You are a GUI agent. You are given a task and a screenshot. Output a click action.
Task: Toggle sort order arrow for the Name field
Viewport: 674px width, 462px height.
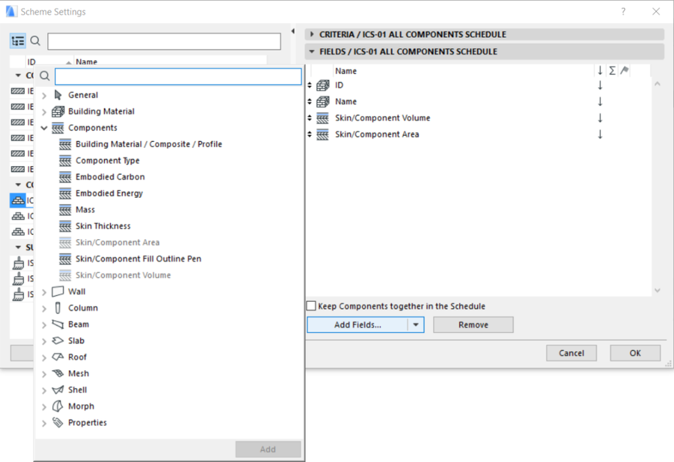point(600,101)
